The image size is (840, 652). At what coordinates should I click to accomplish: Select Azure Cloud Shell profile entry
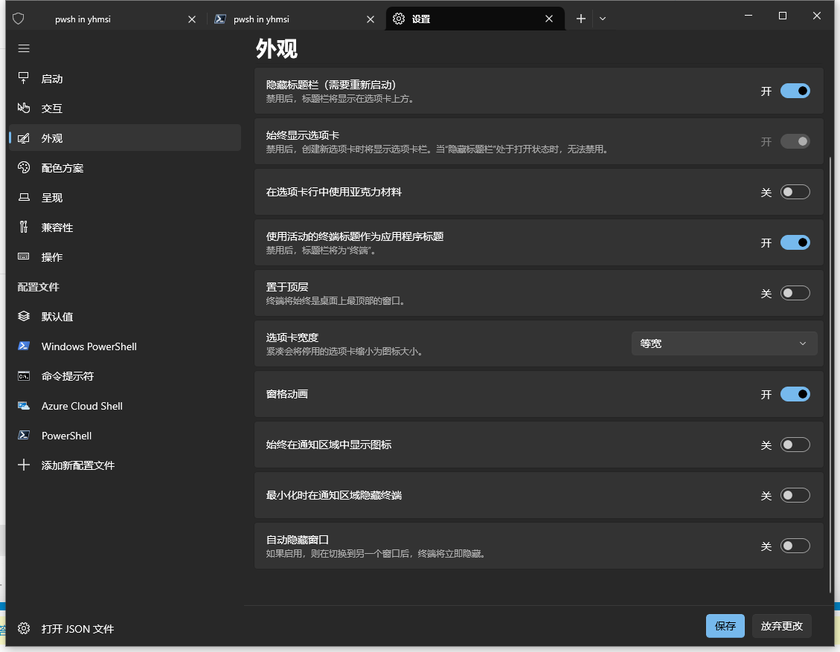point(124,406)
